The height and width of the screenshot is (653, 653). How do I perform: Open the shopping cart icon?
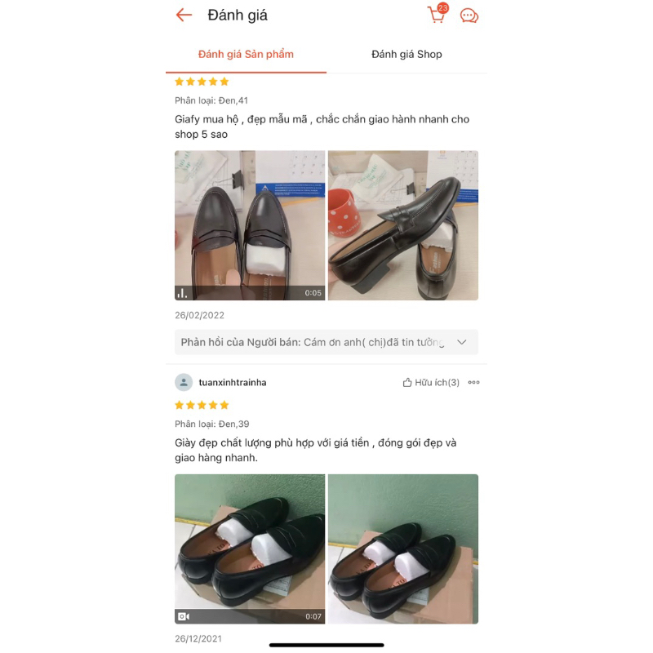click(x=436, y=16)
